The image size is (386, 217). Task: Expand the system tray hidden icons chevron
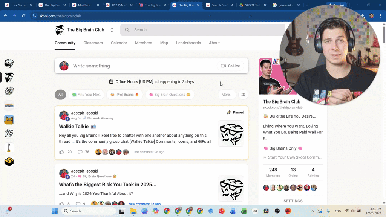312,211
